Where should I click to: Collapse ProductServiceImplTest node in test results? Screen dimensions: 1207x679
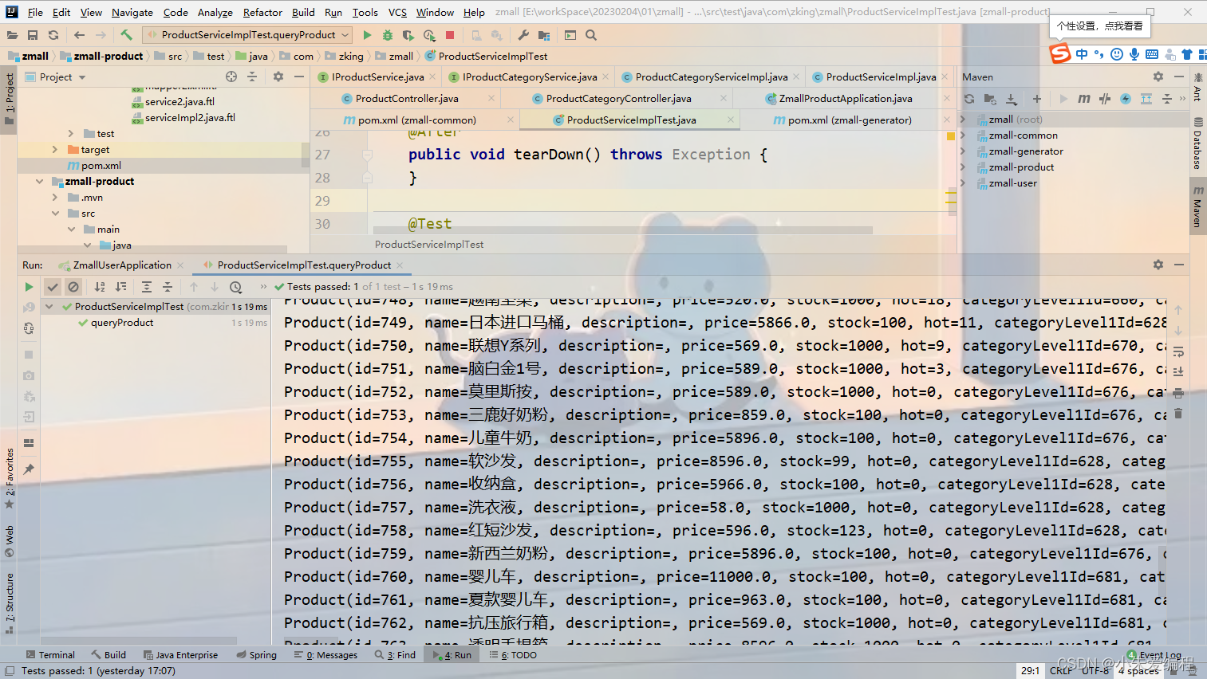point(49,307)
